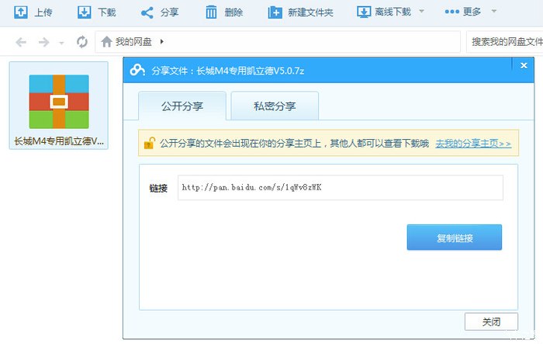
Task: Switch to the 公开分享 tab
Action: 182,106
